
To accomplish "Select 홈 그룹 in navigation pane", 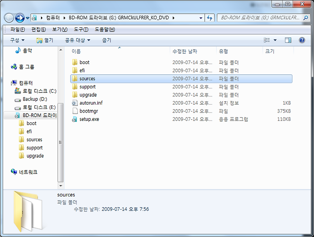I will 22,67.
